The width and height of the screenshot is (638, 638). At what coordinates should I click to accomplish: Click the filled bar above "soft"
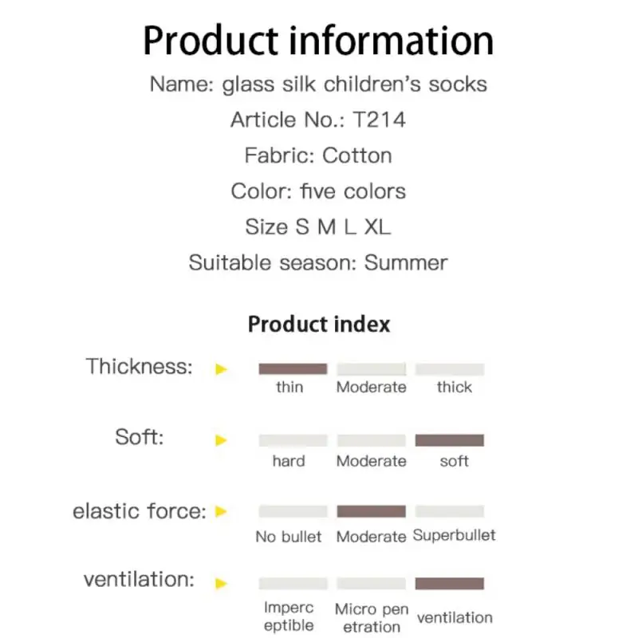pyautogui.click(x=450, y=440)
